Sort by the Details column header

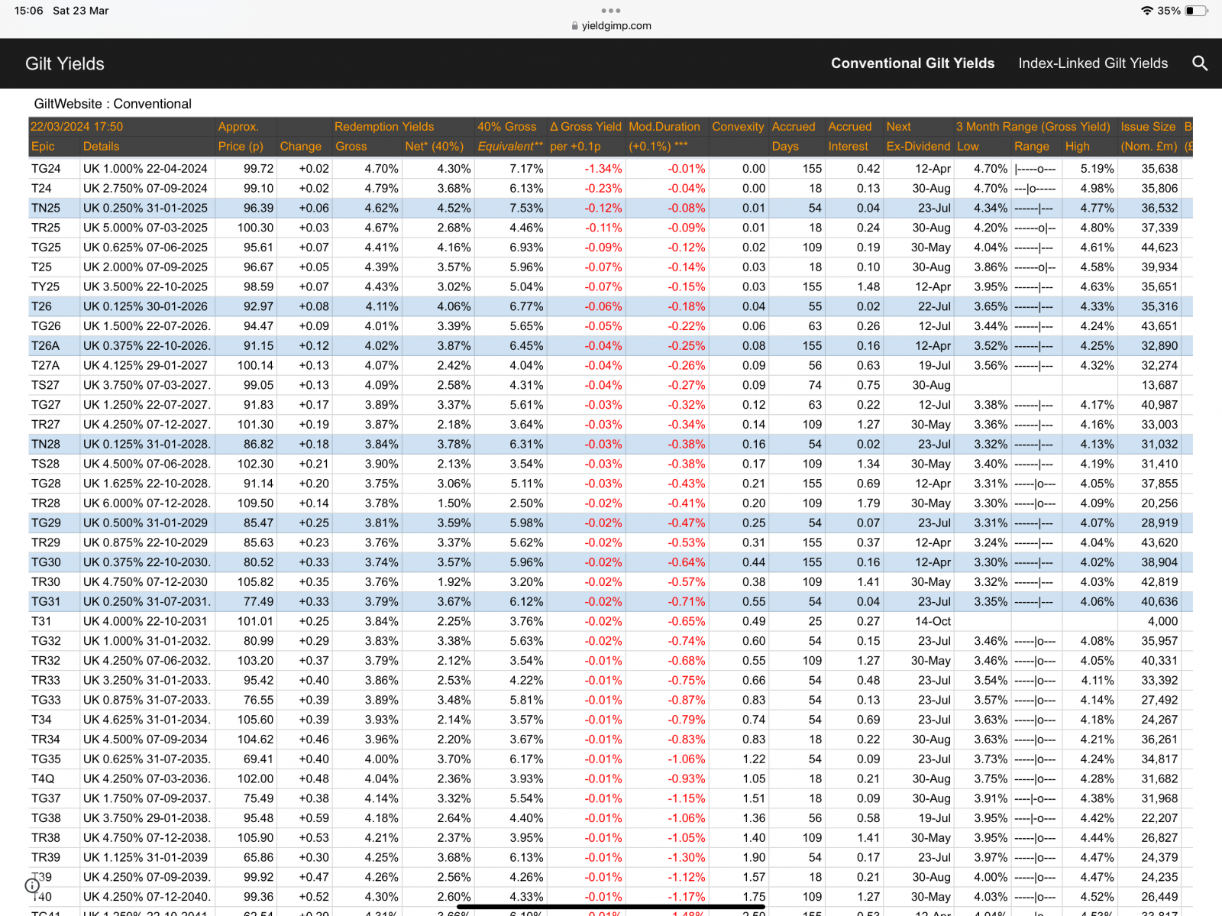click(x=101, y=146)
